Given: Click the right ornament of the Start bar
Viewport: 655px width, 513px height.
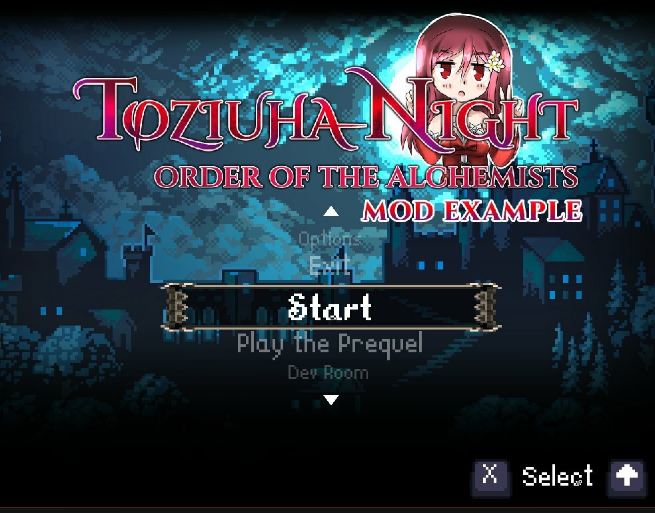Looking at the screenshot, I should (486, 308).
